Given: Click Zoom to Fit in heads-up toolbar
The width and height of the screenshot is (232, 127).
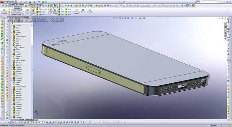Looking at the screenshot, I should (114, 18).
